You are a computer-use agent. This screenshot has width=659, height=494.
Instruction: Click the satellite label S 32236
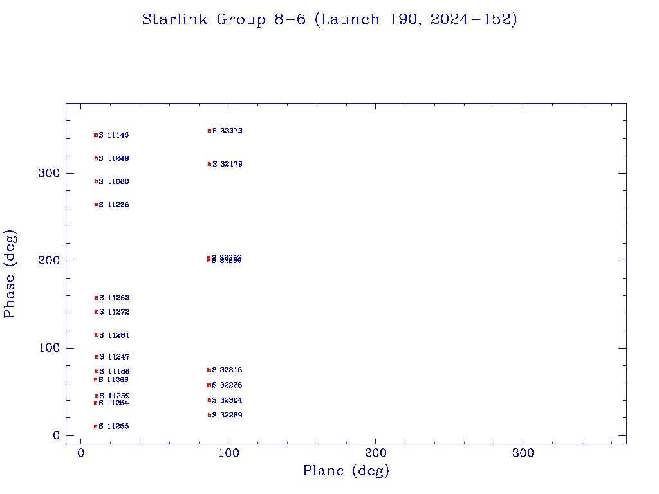coord(227,385)
